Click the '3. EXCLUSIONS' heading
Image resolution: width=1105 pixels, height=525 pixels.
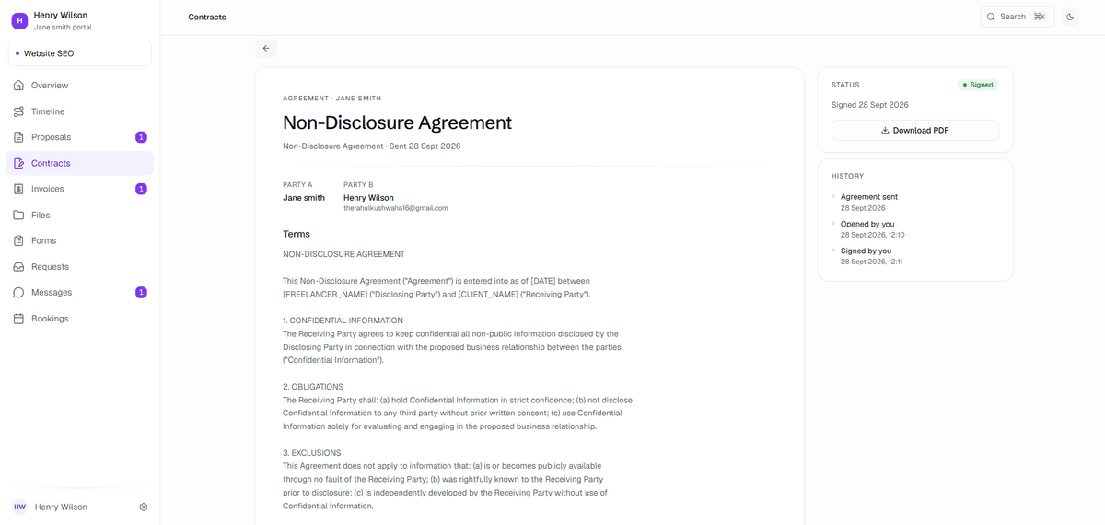[312, 453]
